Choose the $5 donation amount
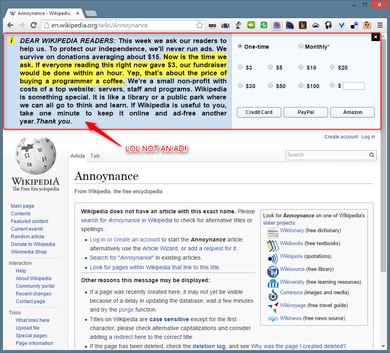The image size is (390, 353). 270,67
